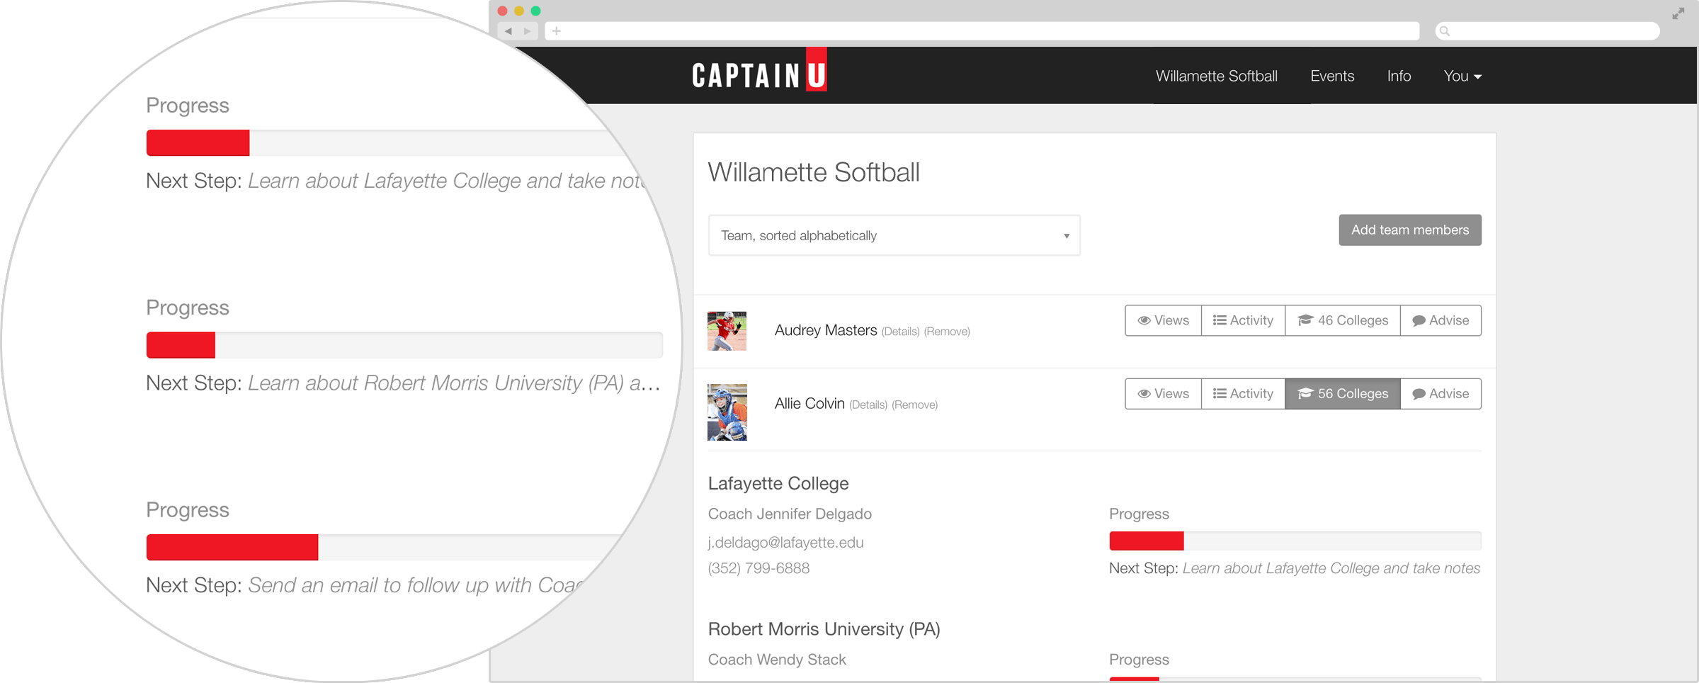The height and width of the screenshot is (683, 1699).
Task: Click Audrey Masters profile photo
Action: (x=727, y=331)
